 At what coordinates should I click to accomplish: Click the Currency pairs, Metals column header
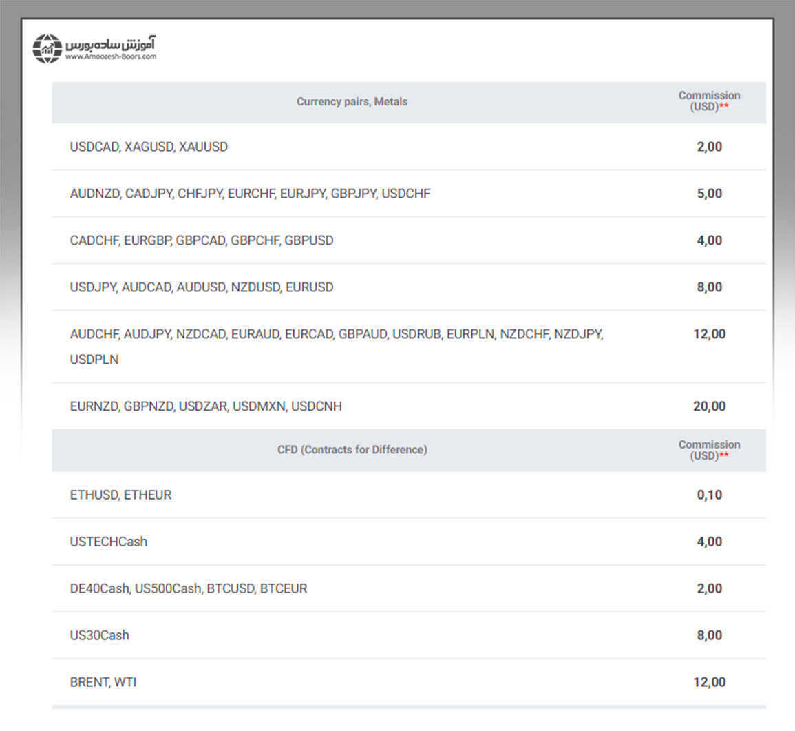click(x=352, y=101)
